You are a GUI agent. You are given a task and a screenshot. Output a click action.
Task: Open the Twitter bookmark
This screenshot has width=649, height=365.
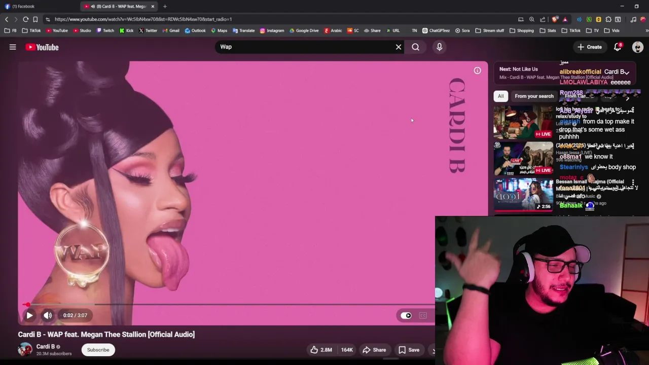(148, 30)
